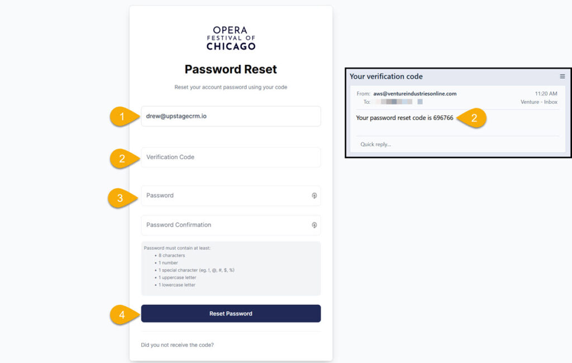Click the Reset Password button
The width and height of the screenshot is (572, 363).
[x=231, y=313]
